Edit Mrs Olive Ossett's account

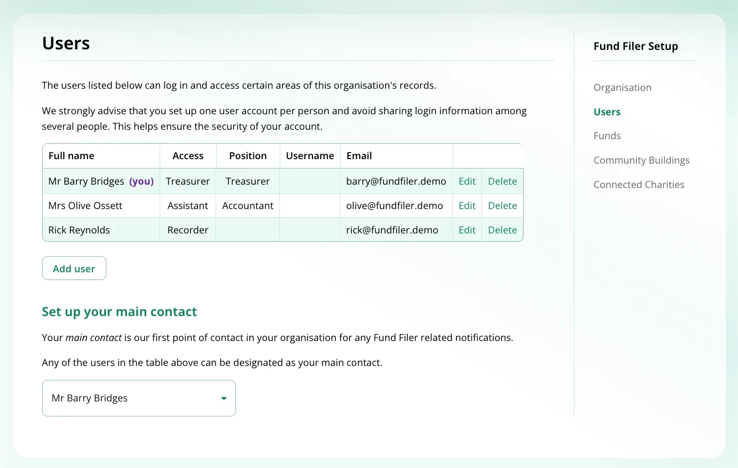coord(467,206)
